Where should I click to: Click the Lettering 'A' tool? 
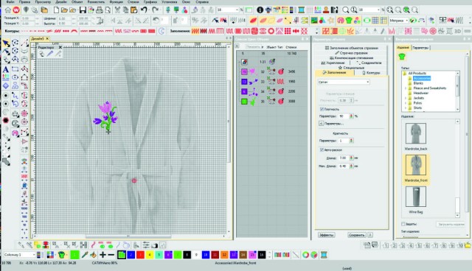coord(6,69)
